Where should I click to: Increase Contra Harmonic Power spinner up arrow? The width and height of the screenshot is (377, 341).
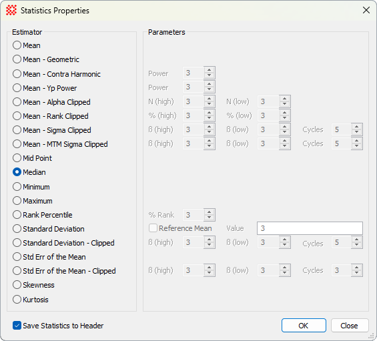click(x=209, y=70)
